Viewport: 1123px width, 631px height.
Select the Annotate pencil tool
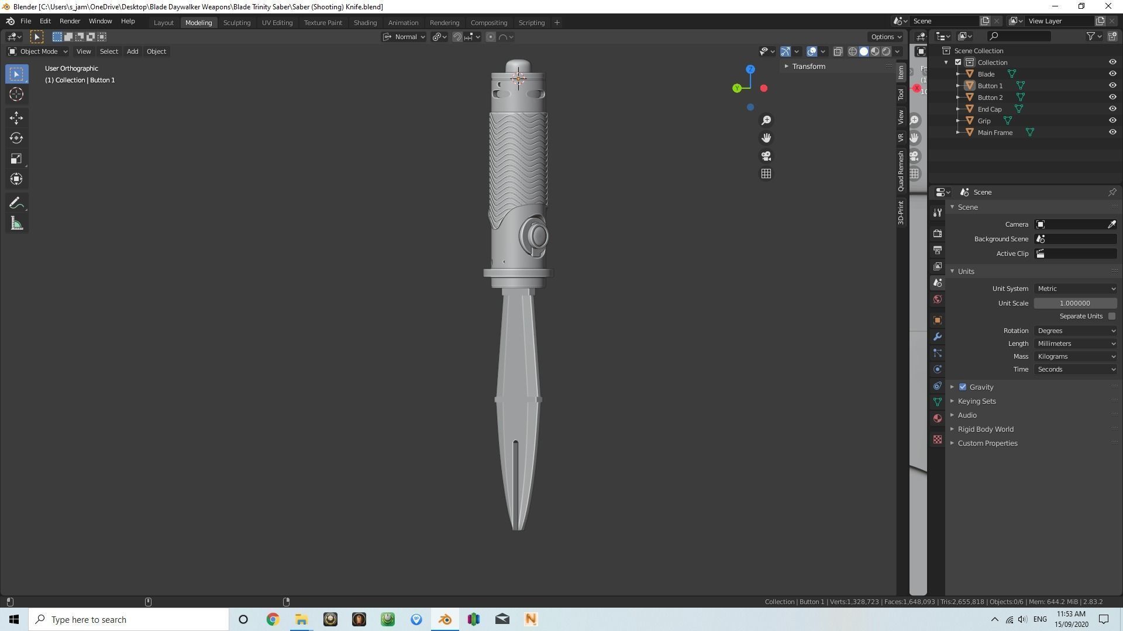click(x=16, y=203)
